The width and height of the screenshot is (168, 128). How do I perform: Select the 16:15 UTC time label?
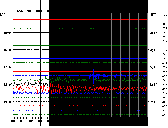pos(153,85)
